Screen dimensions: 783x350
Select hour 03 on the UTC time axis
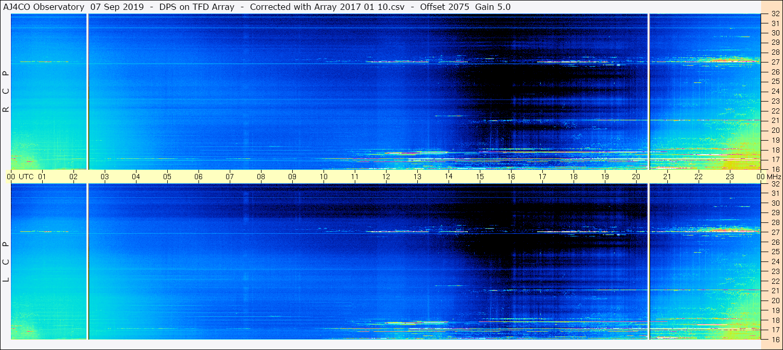[x=105, y=177]
